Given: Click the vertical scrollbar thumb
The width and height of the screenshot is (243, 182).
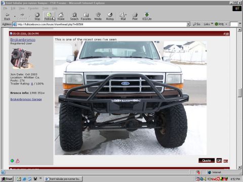Looking at the screenshot, I should (239, 93).
